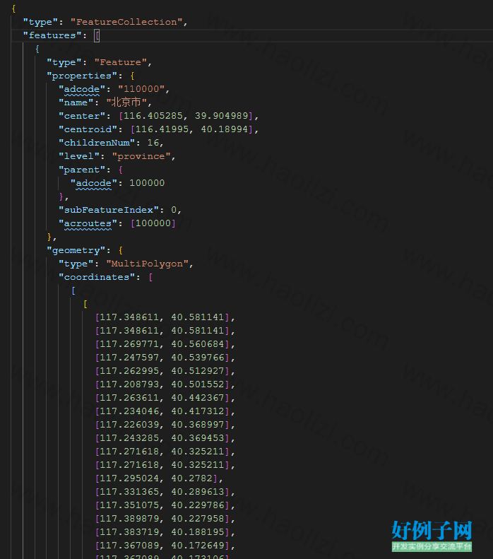This screenshot has width=493, height=559.
Task: Place cursor at the highlighted bracket after "features"
Action: coord(97,35)
